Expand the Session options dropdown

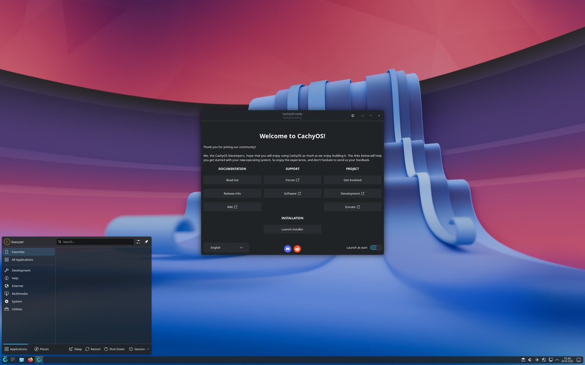click(139, 349)
